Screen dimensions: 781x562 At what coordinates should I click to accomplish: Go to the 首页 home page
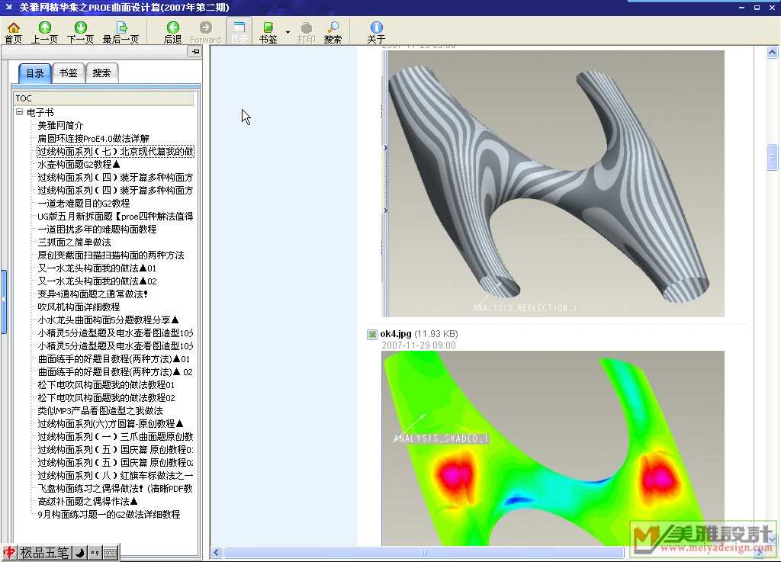point(14,32)
